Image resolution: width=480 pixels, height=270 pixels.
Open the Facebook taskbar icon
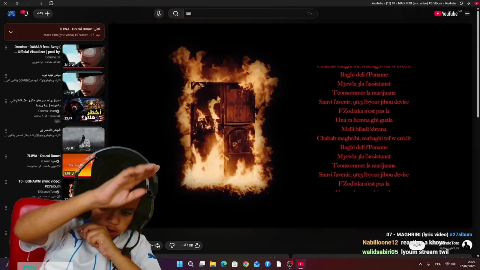pyautogui.click(x=268, y=264)
